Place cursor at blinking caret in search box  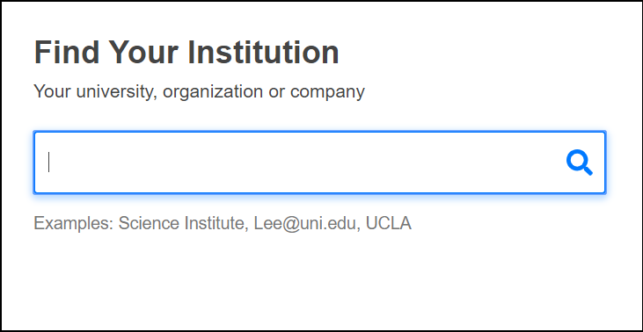[48, 162]
